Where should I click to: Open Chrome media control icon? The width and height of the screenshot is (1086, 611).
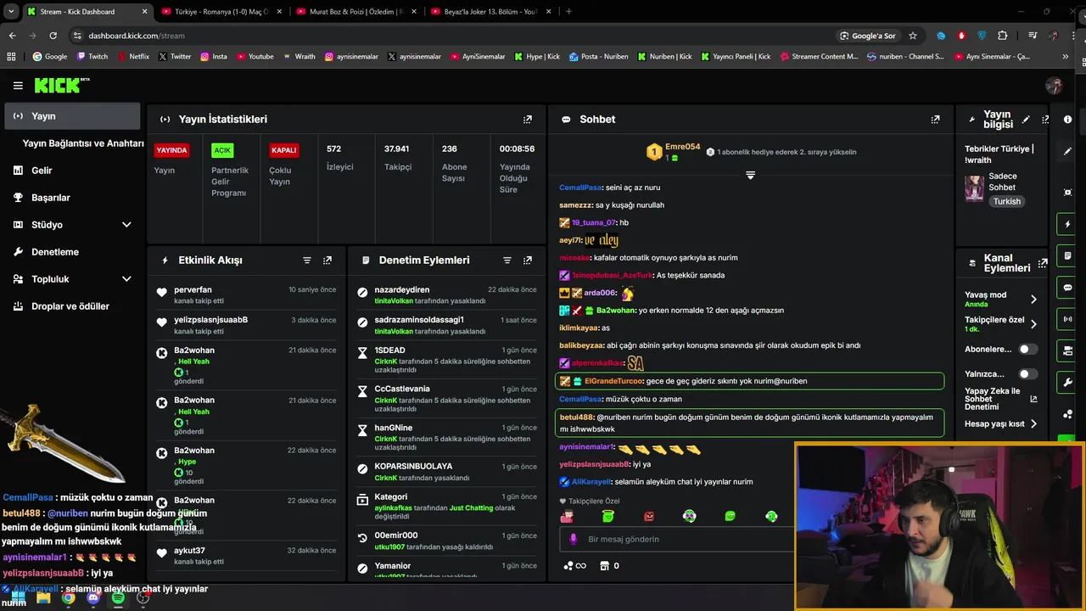(x=1033, y=36)
